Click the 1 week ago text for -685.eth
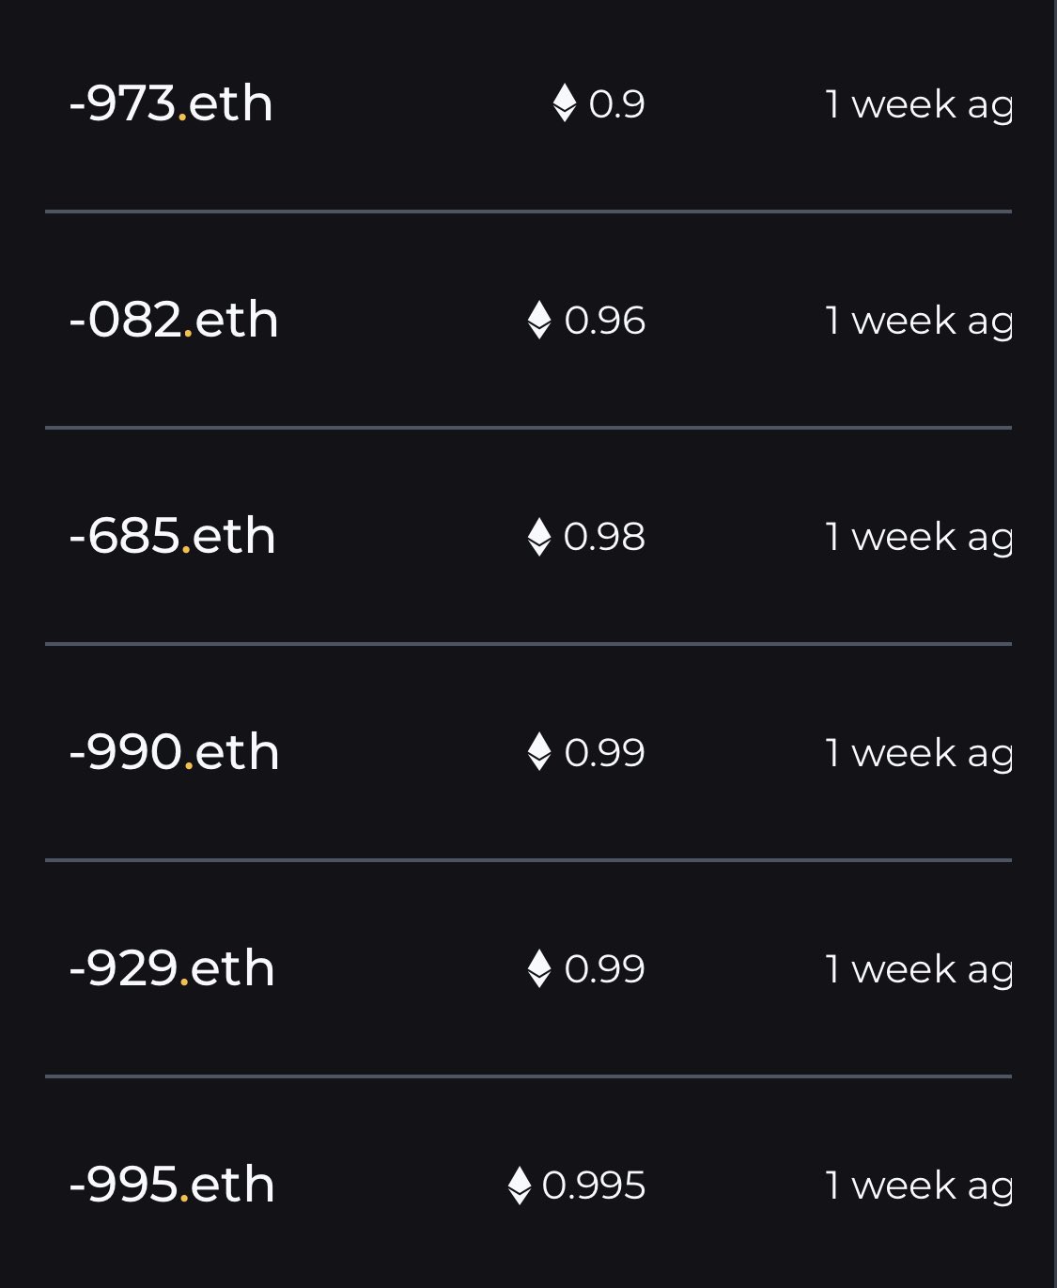The image size is (1057, 1288). pos(919,538)
